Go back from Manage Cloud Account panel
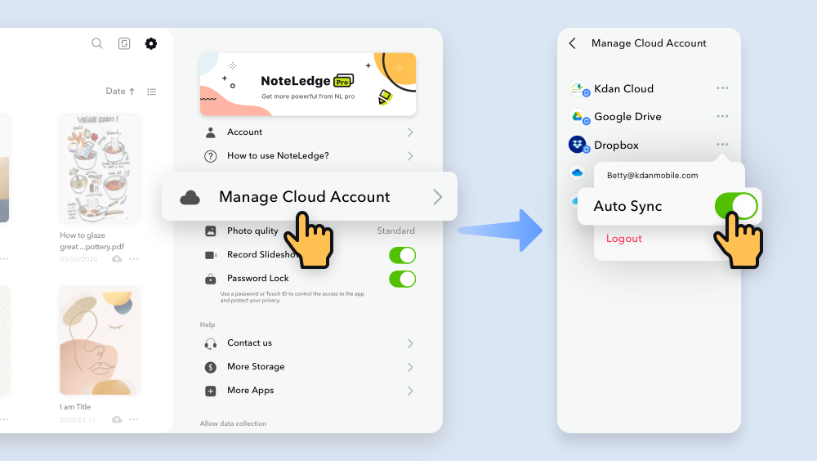Screen dimensions: 817x461 [x=573, y=43]
